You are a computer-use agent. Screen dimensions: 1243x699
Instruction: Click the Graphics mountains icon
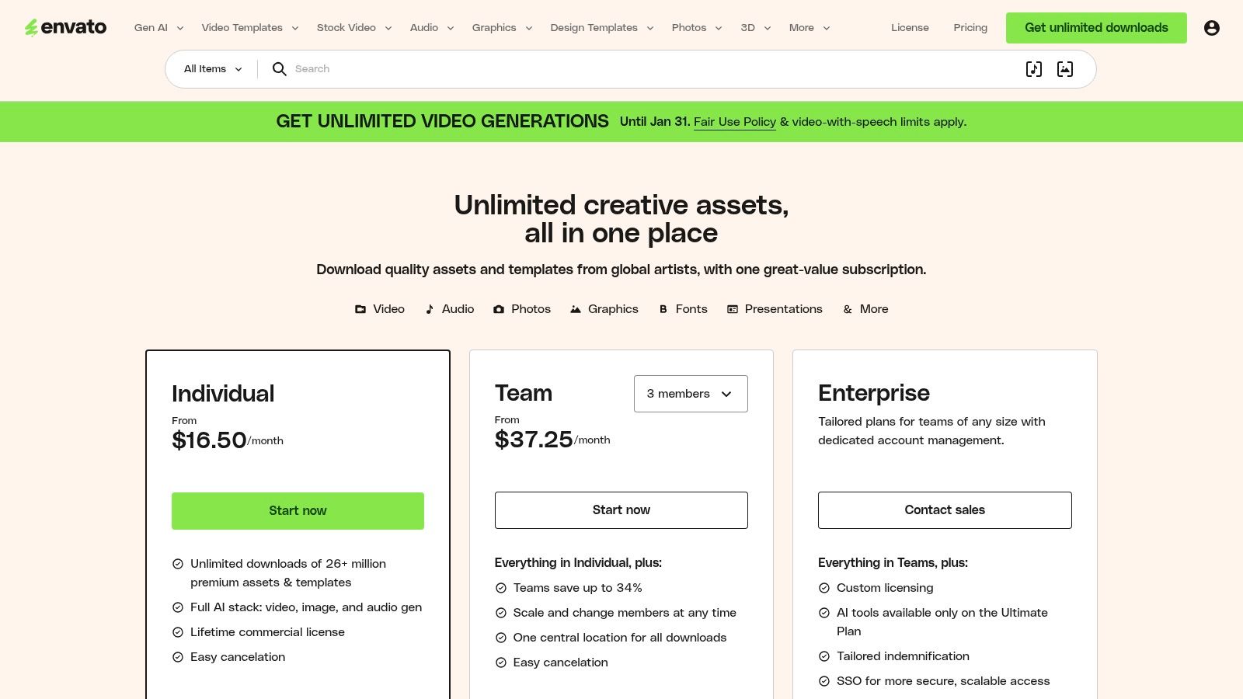(575, 308)
